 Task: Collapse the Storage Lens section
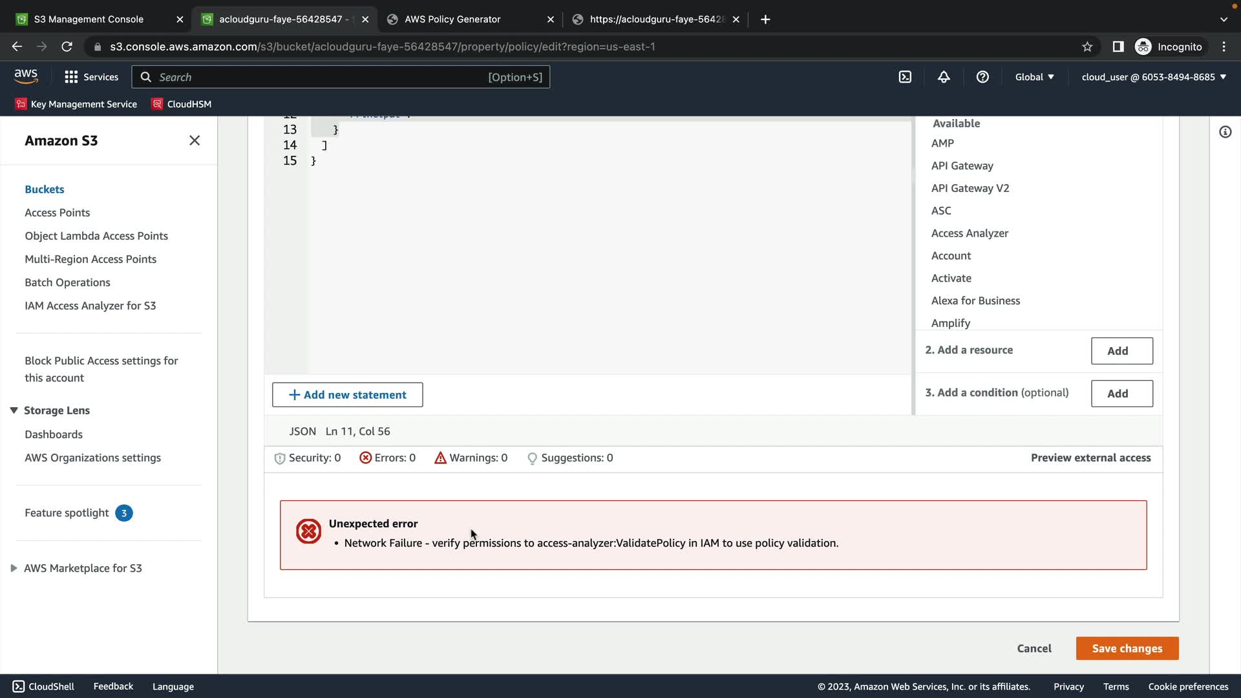pyautogui.click(x=14, y=410)
